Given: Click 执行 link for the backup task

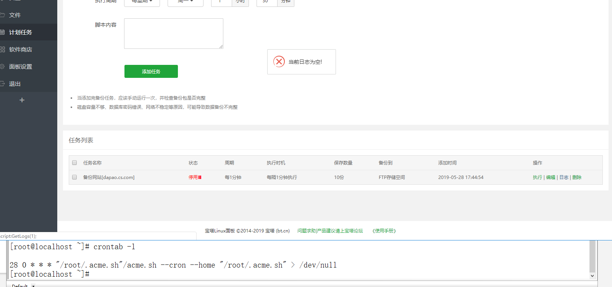Looking at the screenshot, I should 538,177.
